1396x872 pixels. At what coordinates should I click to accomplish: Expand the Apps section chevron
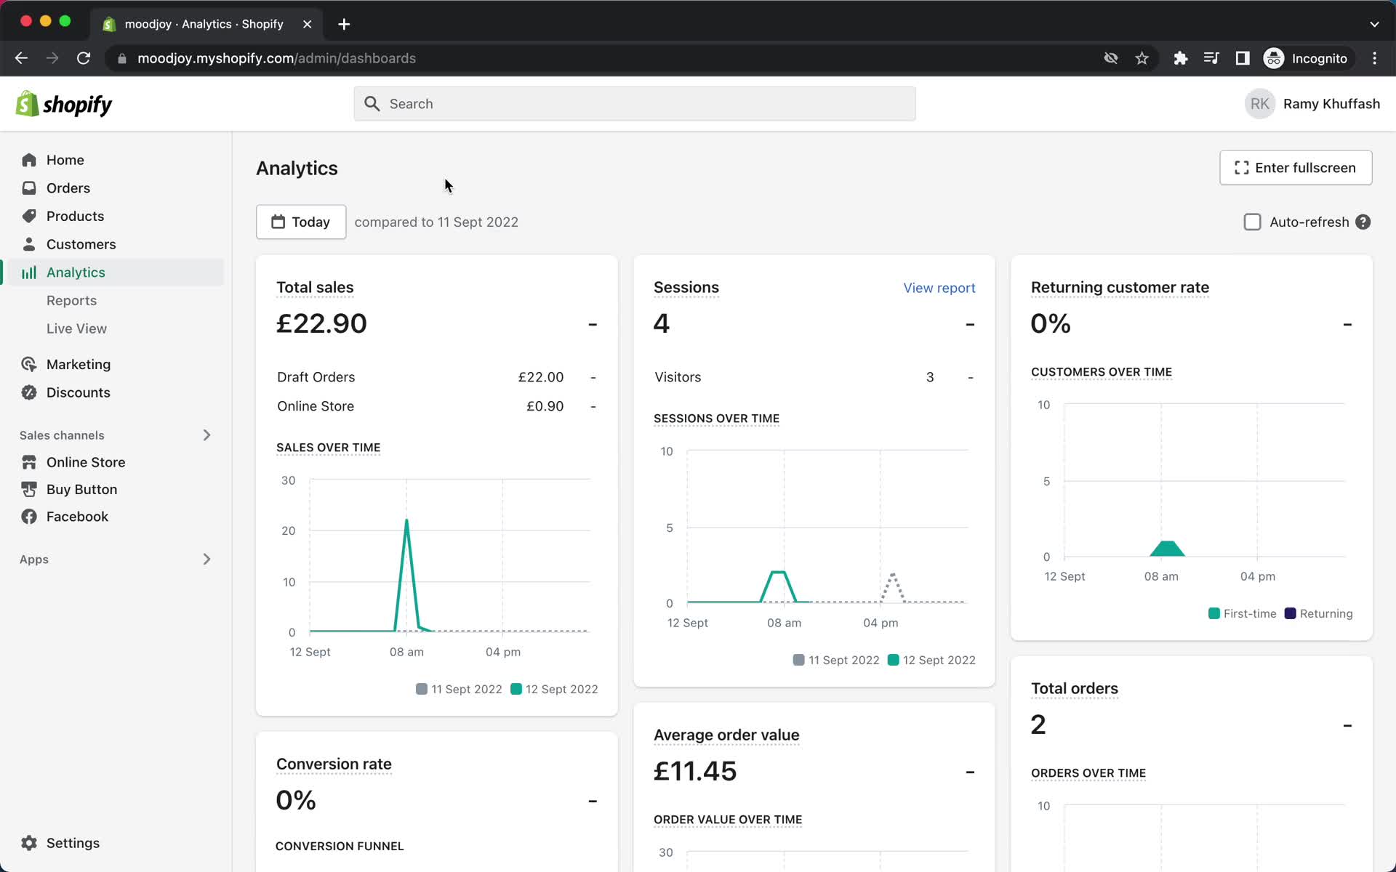pyautogui.click(x=206, y=560)
